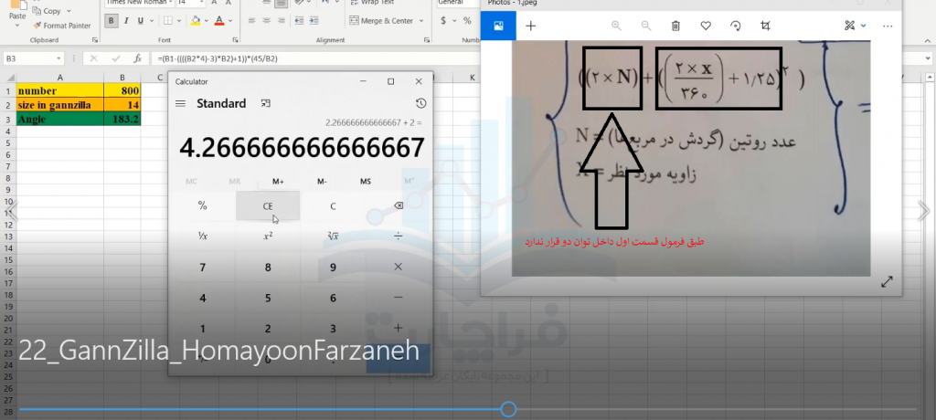Open the Merge & Center dropdown arrow

420,21
